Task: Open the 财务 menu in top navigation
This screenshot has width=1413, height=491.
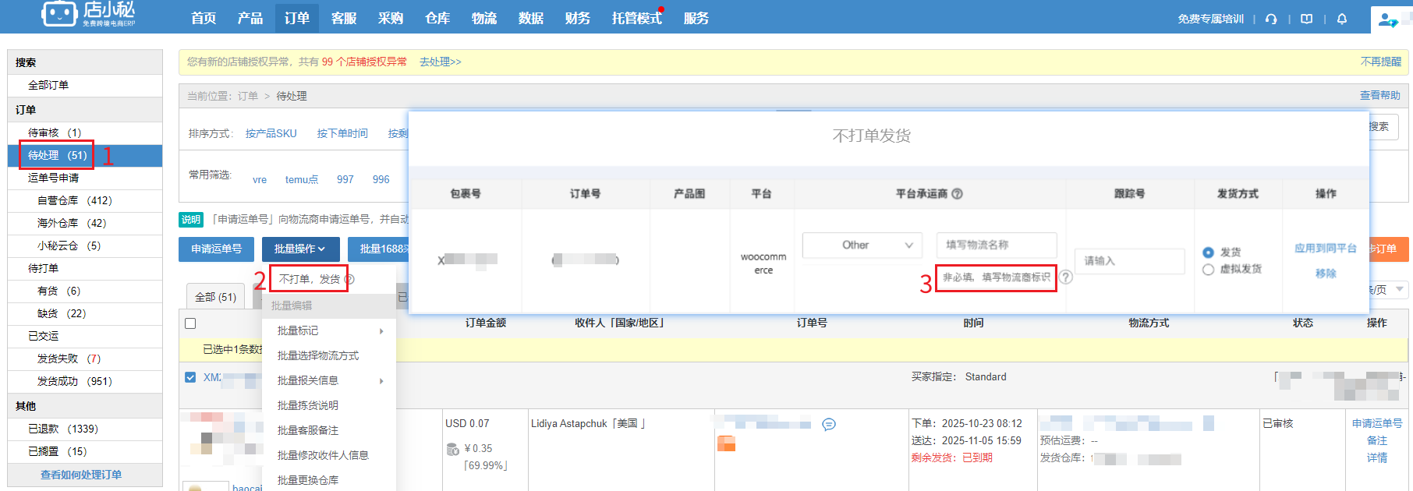Action: (577, 18)
